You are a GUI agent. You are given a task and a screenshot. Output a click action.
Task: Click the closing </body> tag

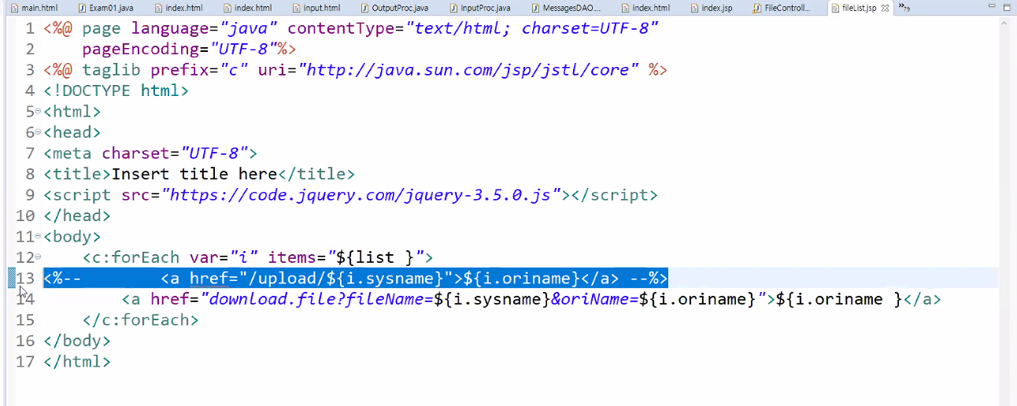(x=77, y=341)
